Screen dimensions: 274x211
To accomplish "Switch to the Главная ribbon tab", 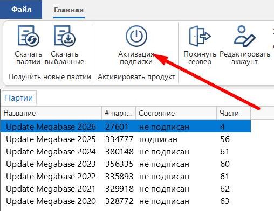I will 69,10.
